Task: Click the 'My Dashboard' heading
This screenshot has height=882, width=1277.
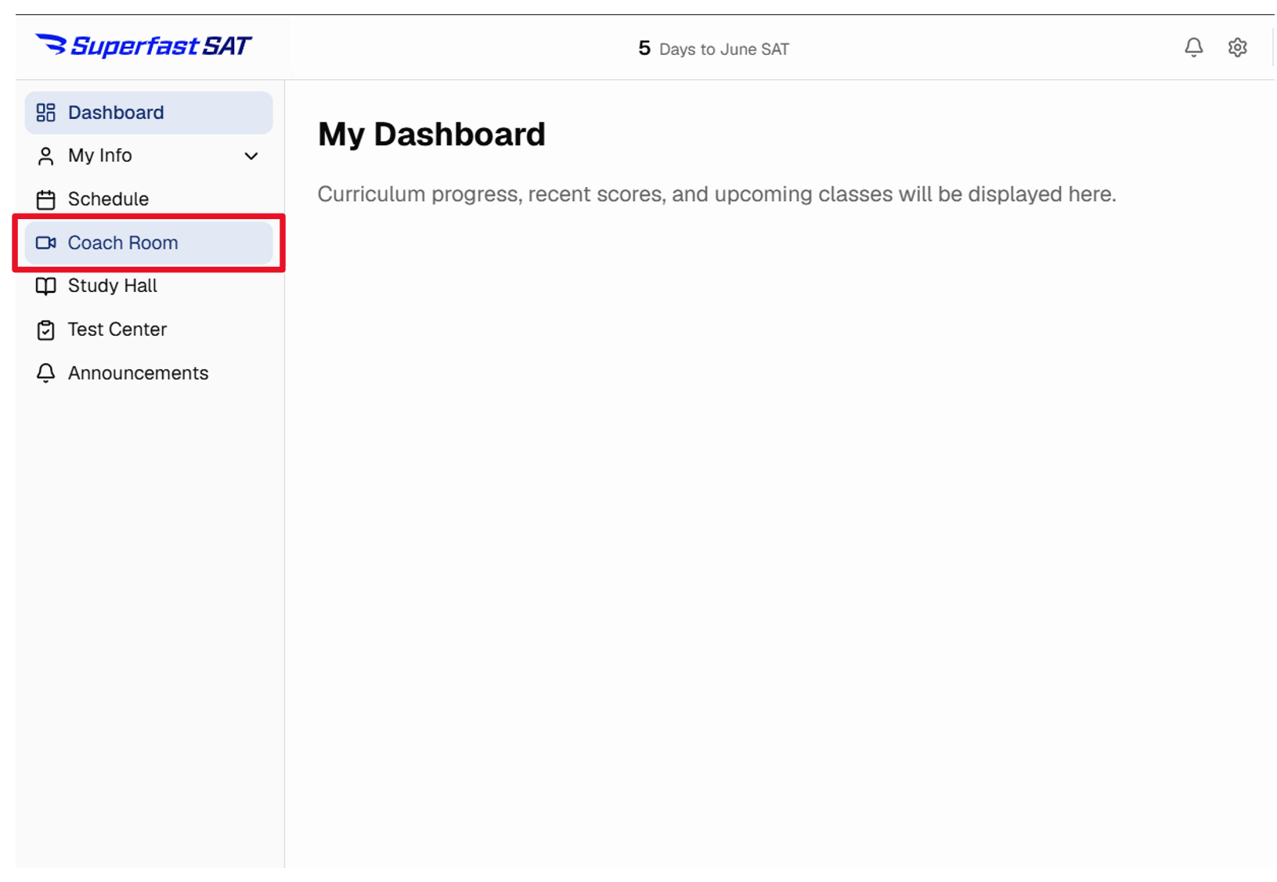Action: (431, 135)
